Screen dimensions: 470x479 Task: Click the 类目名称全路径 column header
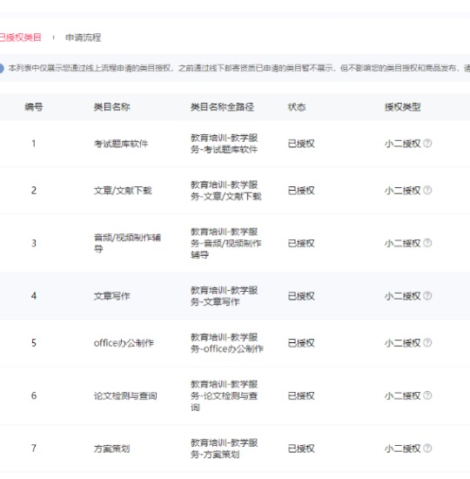(x=222, y=107)
